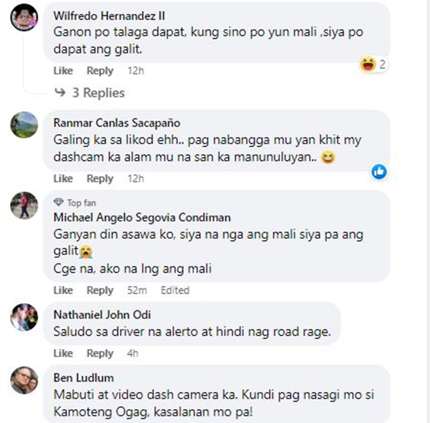Image resolution: width=430 pixels, height=423 pixels.
Task: Open Ranmar Canlas Sacapaño's name link
Action: point(117,123)
